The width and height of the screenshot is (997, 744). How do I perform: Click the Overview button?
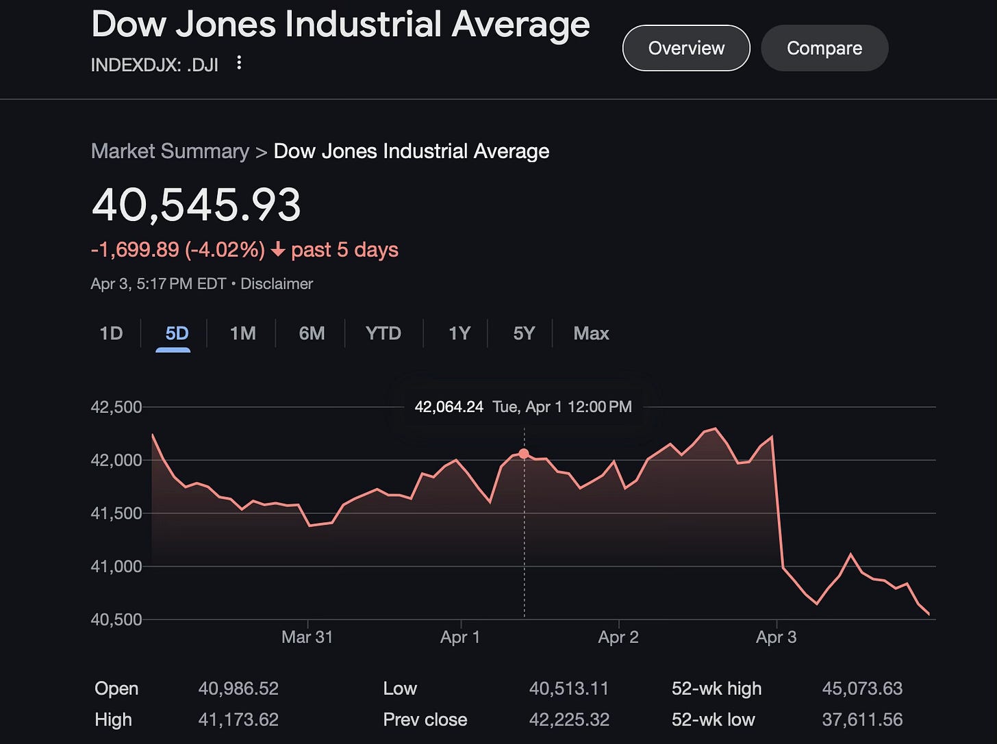686,48
